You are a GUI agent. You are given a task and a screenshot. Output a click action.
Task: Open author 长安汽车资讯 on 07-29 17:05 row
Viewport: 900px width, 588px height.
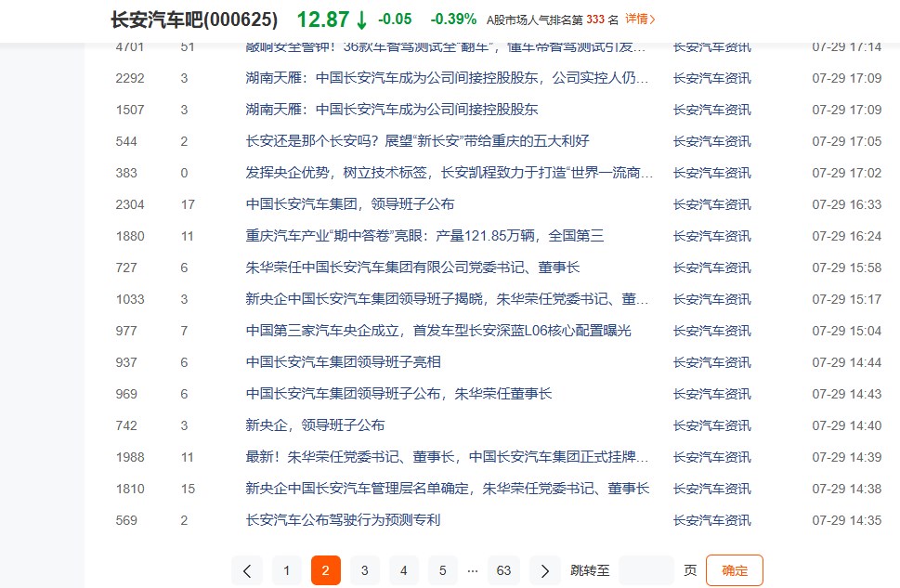tap(711, 141)
